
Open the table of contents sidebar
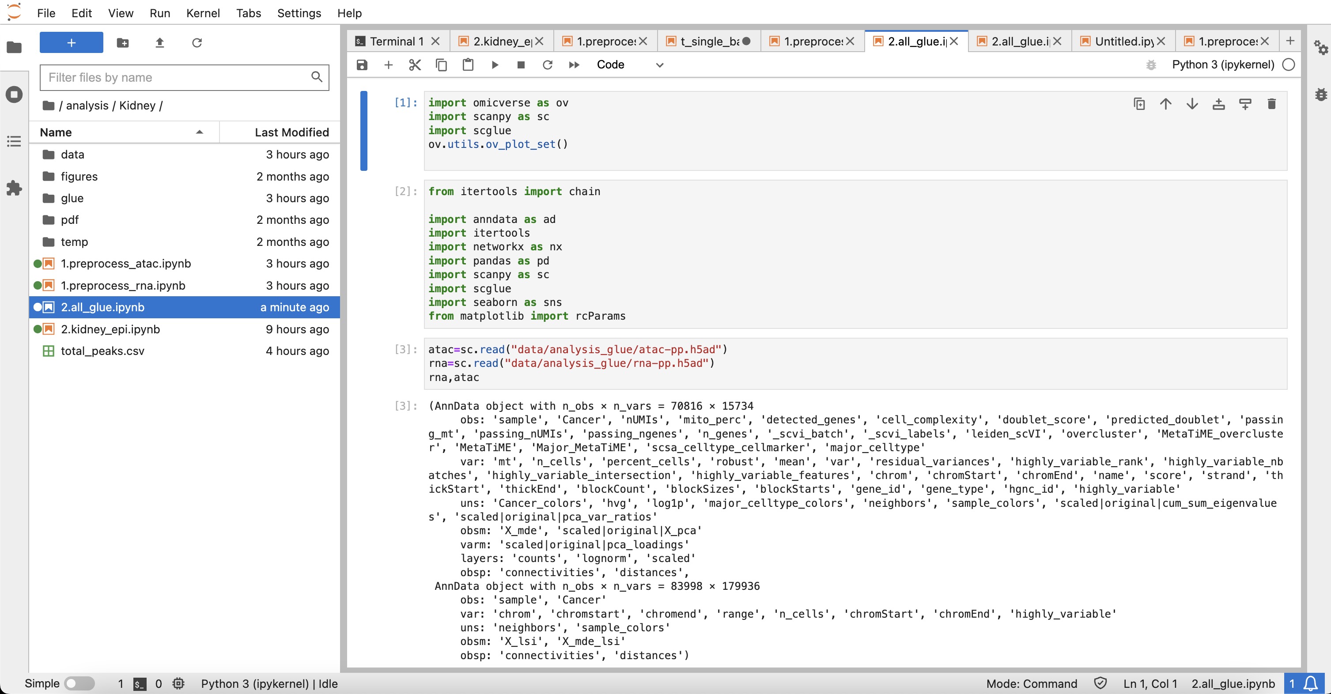click(x=13, y=141)
